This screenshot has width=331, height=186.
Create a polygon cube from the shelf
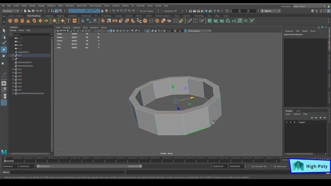[x=16, y=21]
